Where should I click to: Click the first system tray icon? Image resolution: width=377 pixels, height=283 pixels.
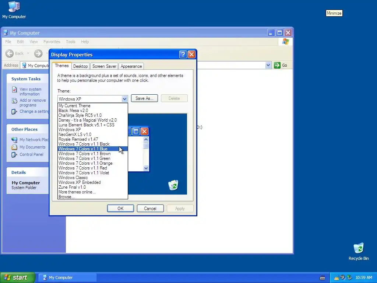tap(337, 278)
